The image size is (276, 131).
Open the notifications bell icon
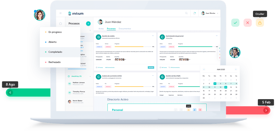point(194,13)
